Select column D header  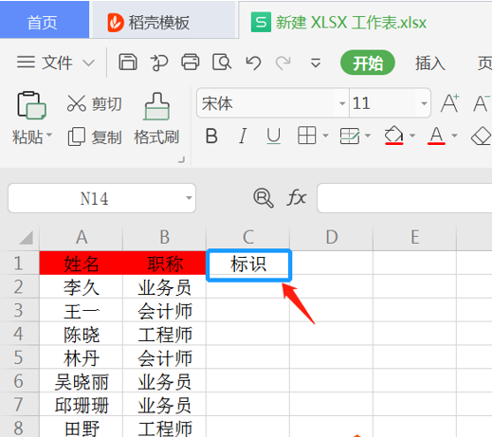point(332,237)
